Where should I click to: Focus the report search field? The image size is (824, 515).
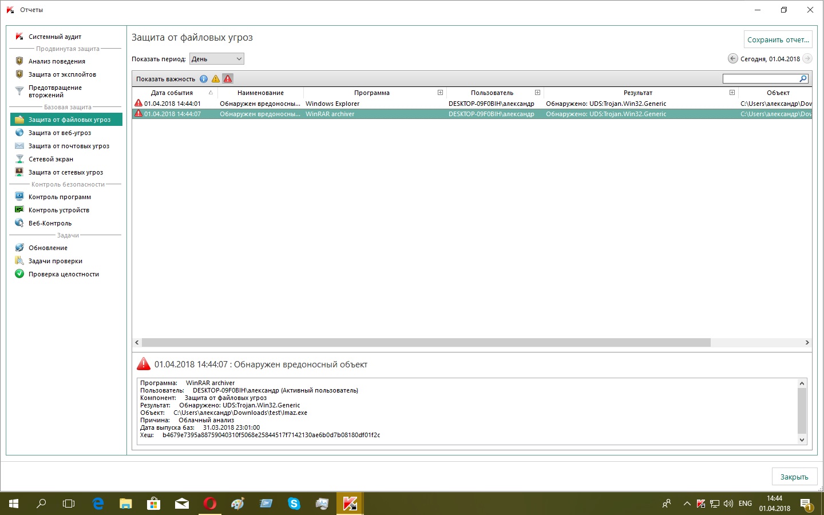click(761, 79)
